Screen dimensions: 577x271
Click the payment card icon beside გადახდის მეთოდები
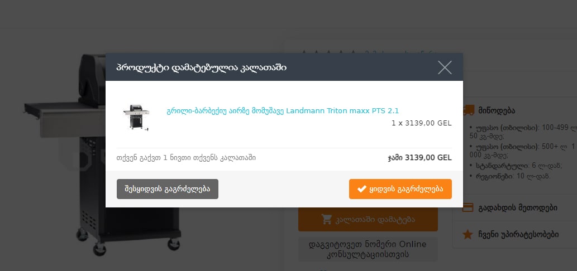[468, 207]
